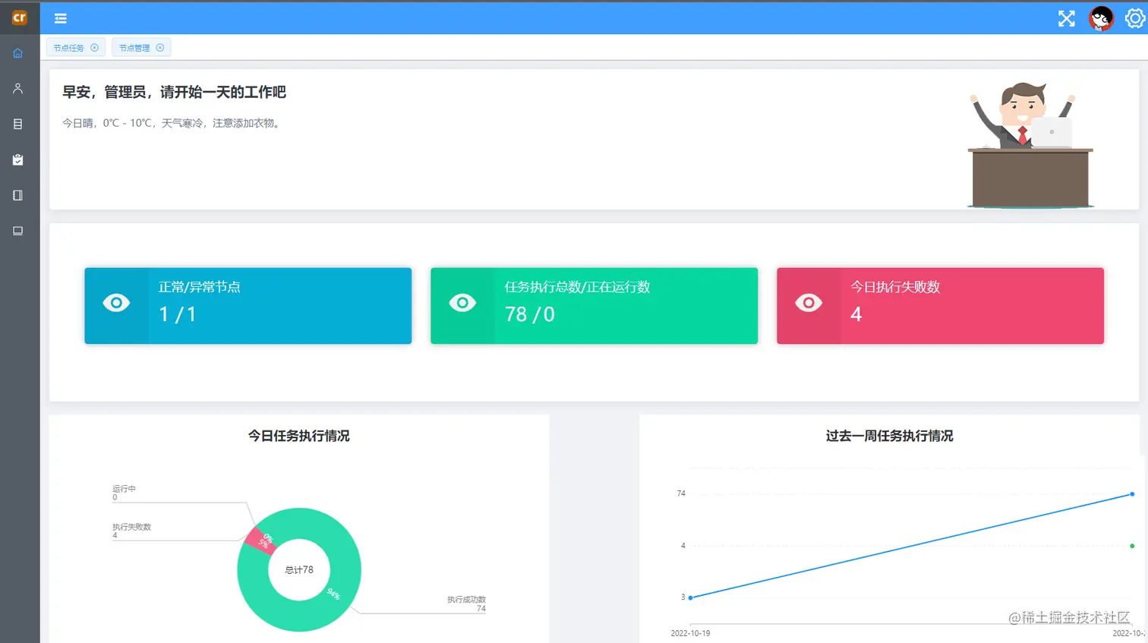
Task: Switch to the 节点管理 tab
Action: (x=135, y=47)
